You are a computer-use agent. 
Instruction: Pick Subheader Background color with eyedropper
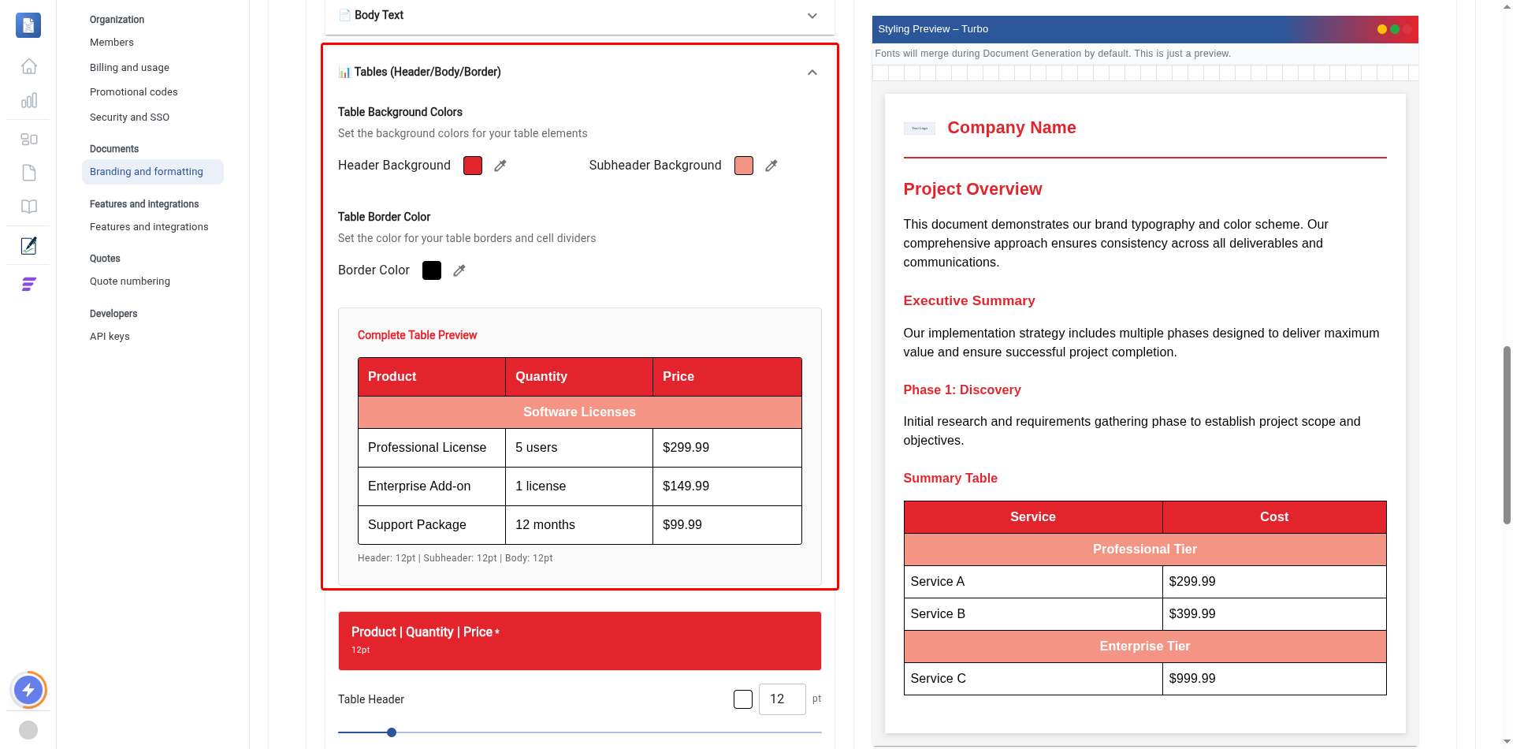(771, 166)
